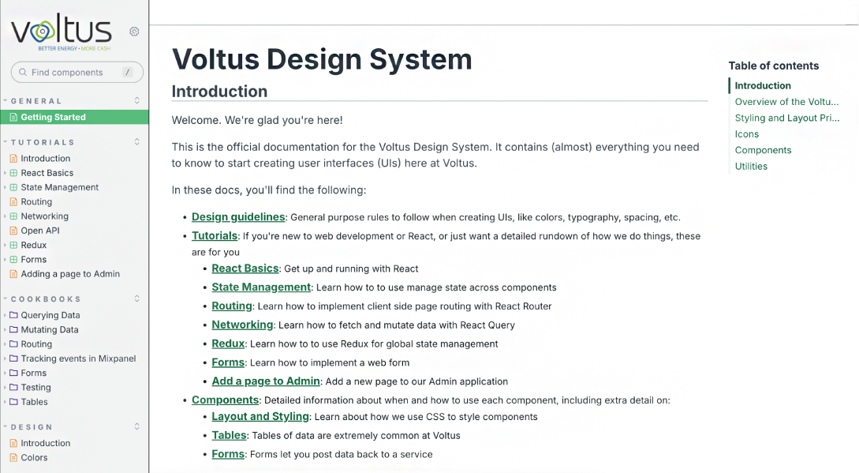Open Open API tutorial page
The width and height of the screenshot is (859, 473).
coord(40,231)
